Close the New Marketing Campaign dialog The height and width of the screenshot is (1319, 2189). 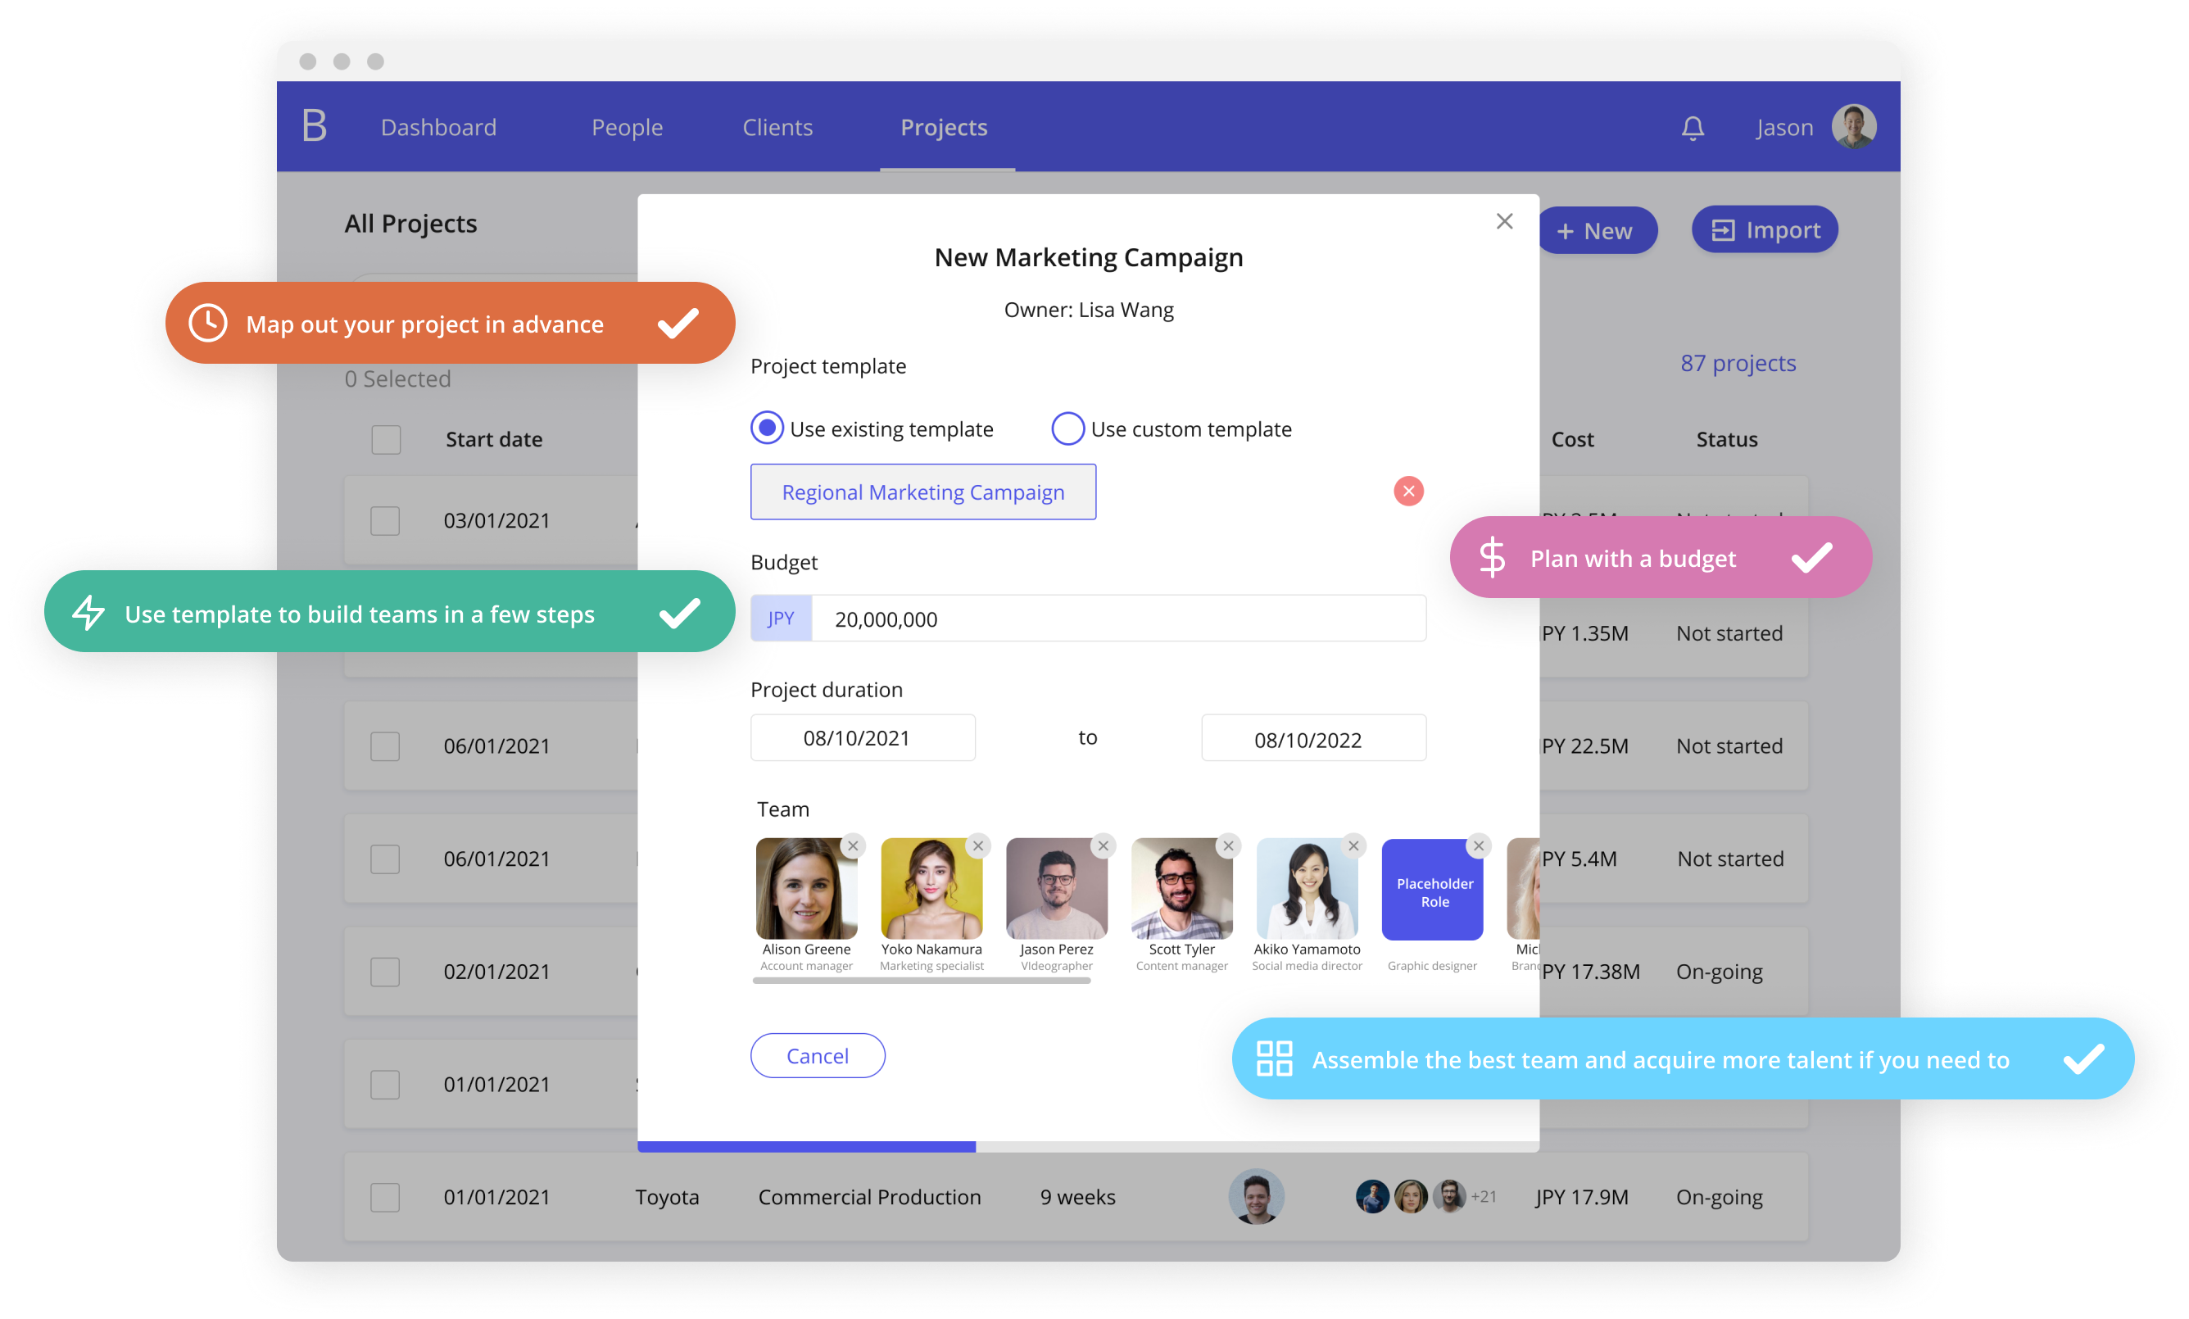[x=1504, y=221]
